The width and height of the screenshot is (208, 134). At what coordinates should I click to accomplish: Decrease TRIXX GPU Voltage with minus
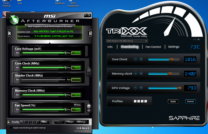pyautogui.click(x=136, y=88)
